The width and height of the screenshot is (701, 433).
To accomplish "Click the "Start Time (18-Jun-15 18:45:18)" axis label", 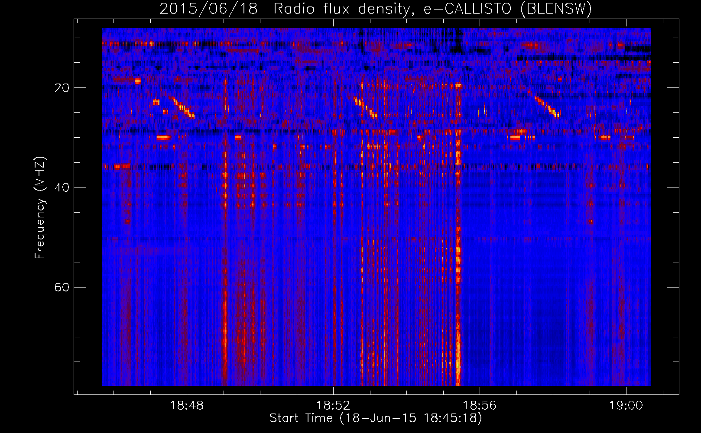I will point(376,418).
